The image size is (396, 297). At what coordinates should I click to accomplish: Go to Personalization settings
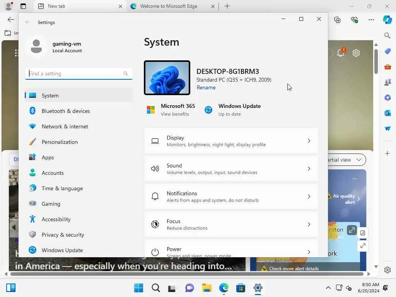click(79, 142)
